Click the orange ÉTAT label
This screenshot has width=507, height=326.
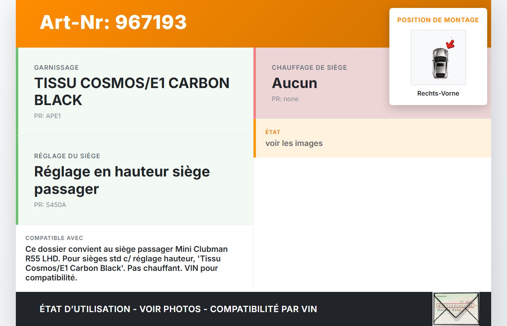pyautogui.click(x=273, y=132)
